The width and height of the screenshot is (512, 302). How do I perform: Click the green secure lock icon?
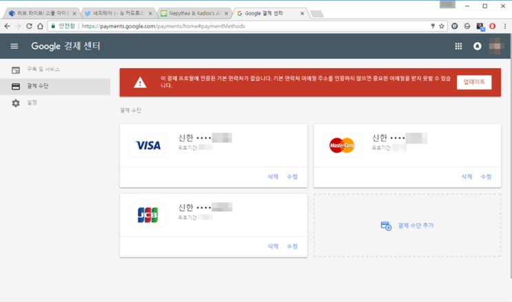pos(53,26)
